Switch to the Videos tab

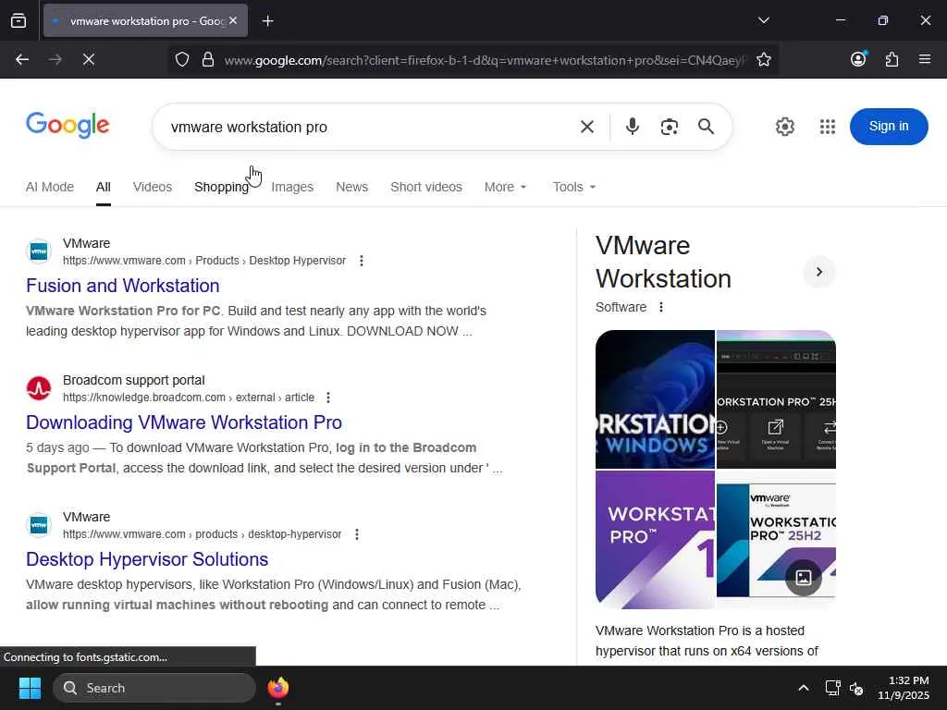(x=153, y=187)
